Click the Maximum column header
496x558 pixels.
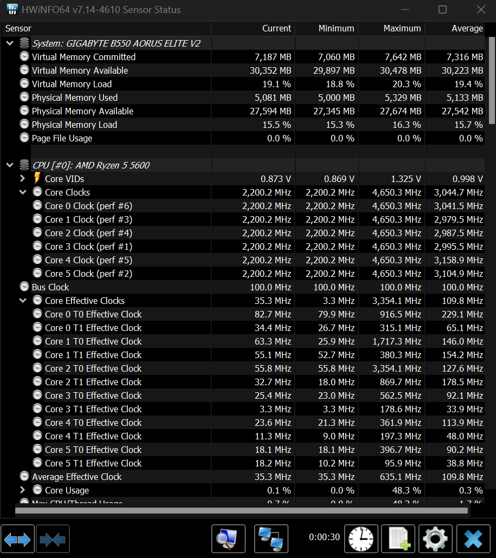pyautogui.click(x=392, y=29)
